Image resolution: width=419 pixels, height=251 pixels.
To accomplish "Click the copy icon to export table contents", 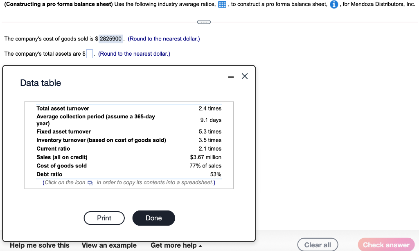I will click(90, 183).
